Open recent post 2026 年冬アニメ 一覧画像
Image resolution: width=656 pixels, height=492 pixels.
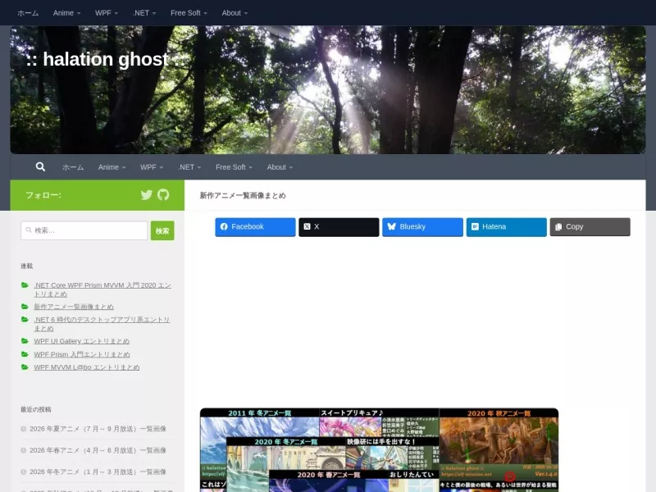[x=98, y=472]
